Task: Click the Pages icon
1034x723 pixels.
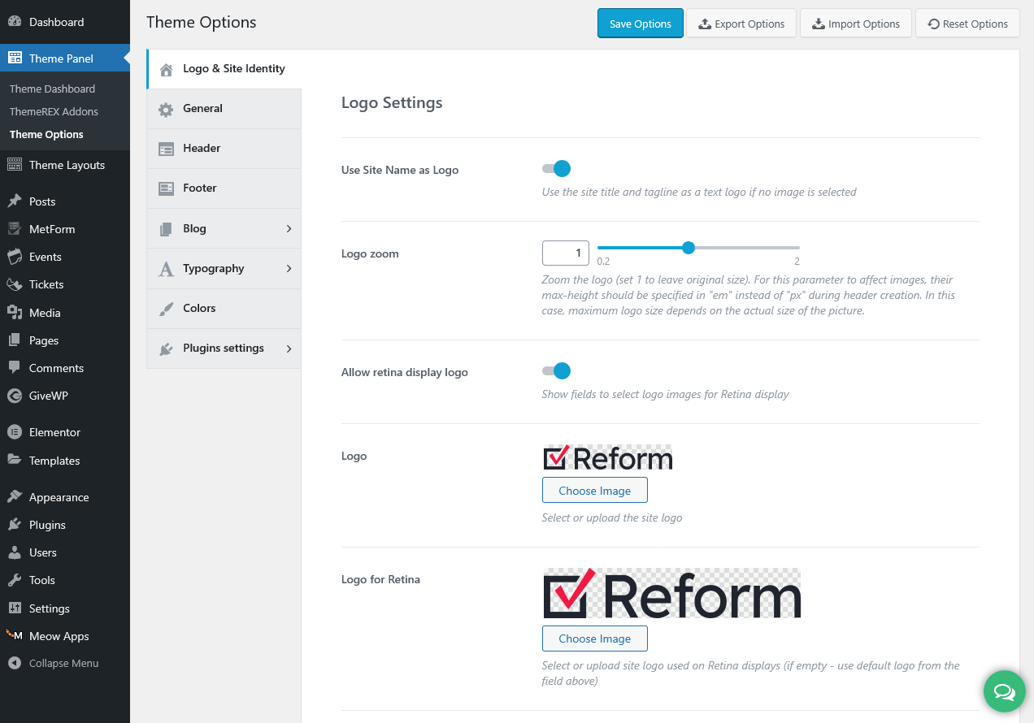Action: (x=15, y=340)
